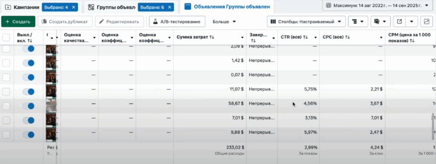Open the charts graph icon

[x=427, y=22]
